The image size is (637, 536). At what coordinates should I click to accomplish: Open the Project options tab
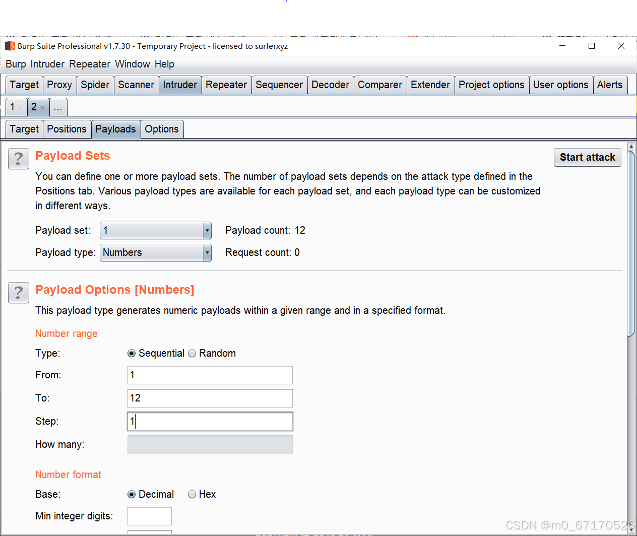(491, 85)
